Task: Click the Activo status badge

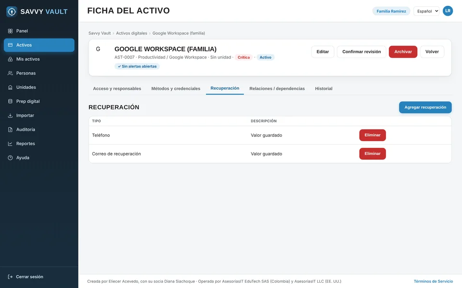Action: pyautogui.click(x=266, y=57)
